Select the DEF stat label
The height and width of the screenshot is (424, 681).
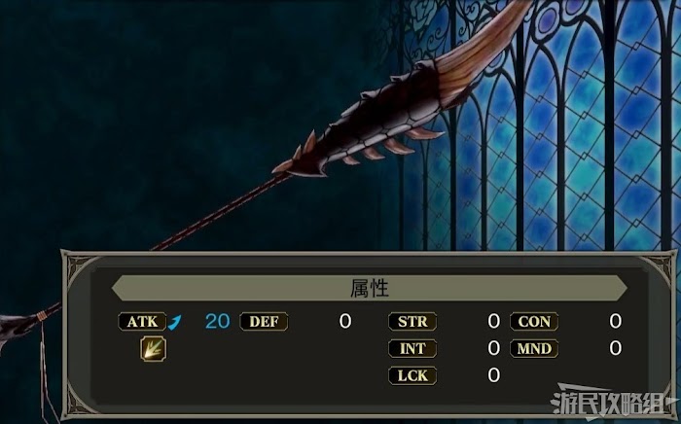[264, 322]
